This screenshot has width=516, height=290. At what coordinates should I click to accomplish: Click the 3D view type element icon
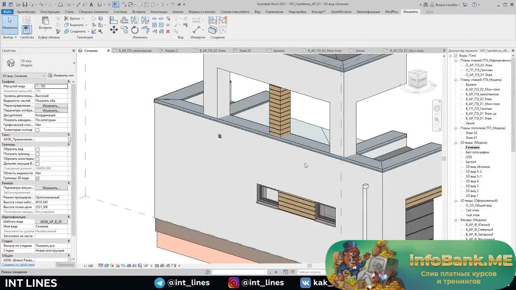[x=11, y=63]
